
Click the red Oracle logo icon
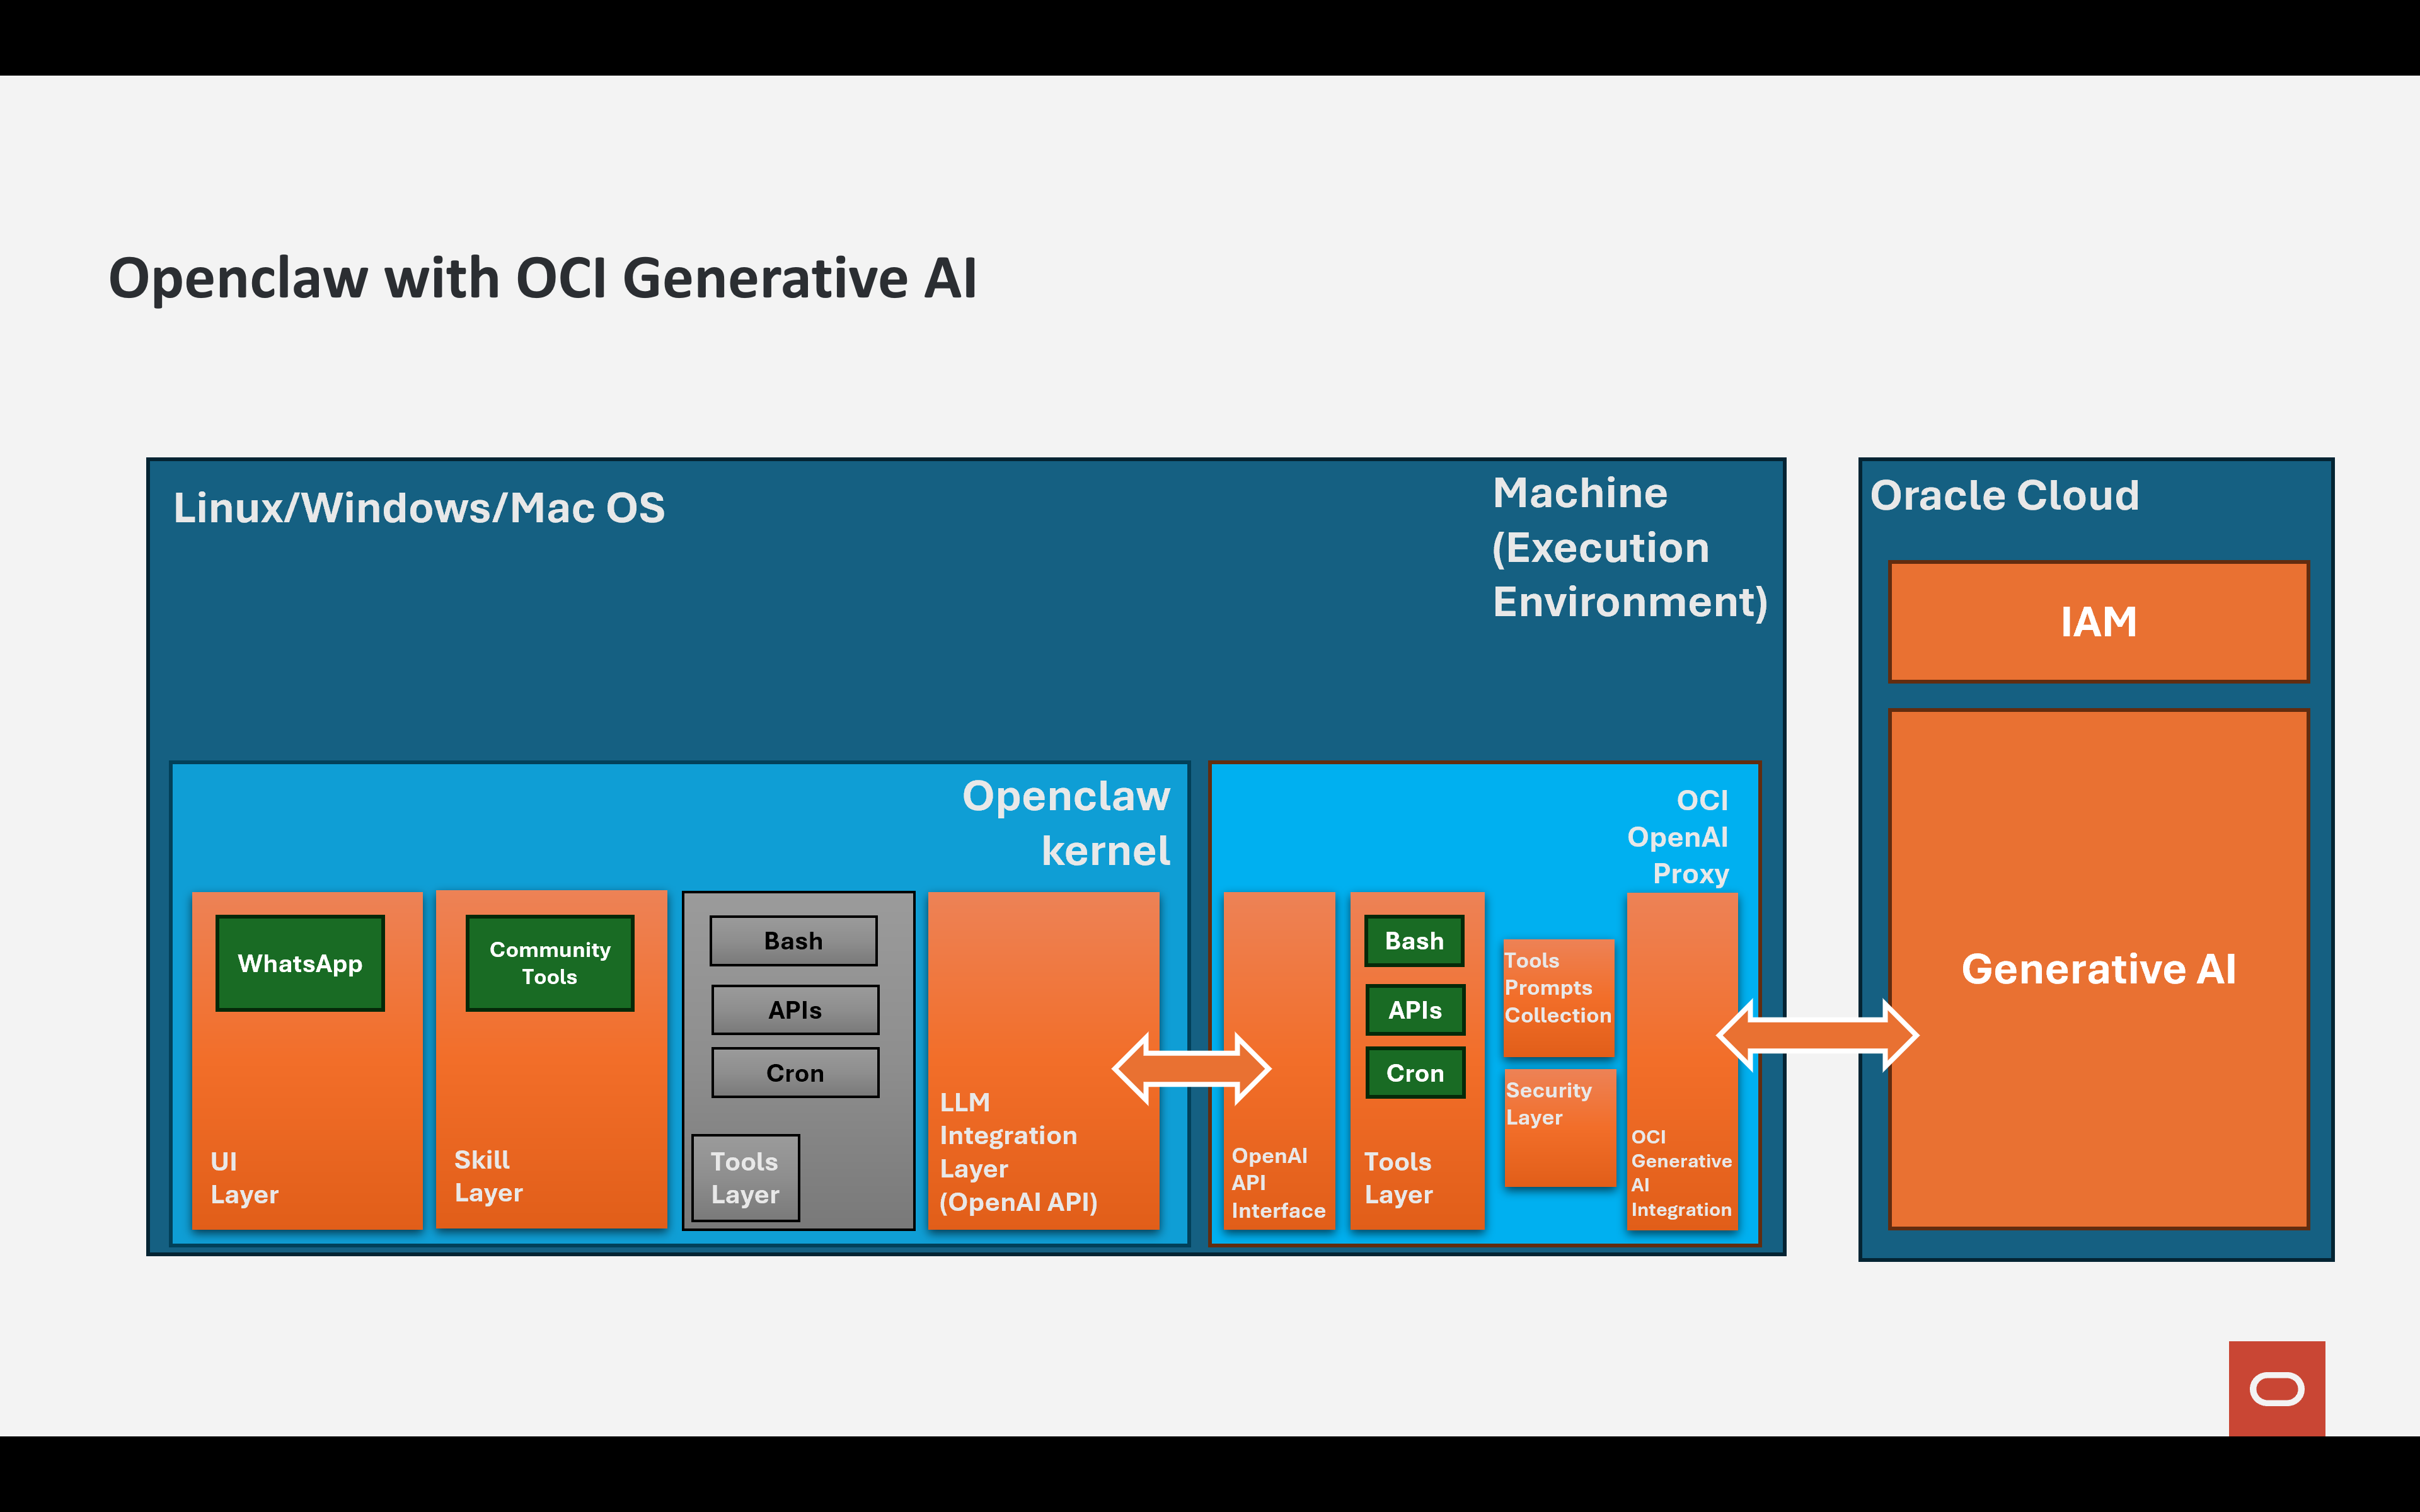click(2276, 1388)
